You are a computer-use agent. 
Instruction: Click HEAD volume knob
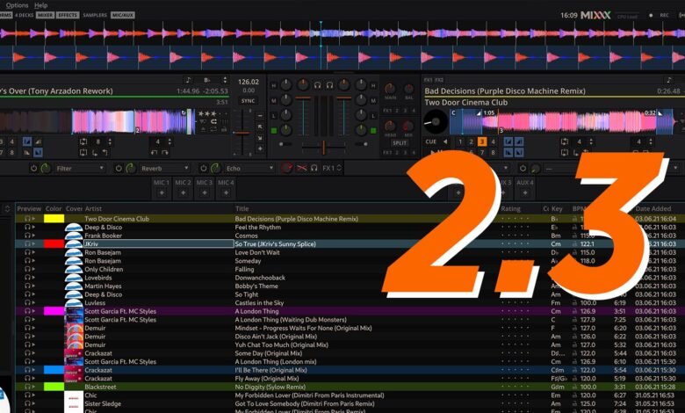pos(390,127)
